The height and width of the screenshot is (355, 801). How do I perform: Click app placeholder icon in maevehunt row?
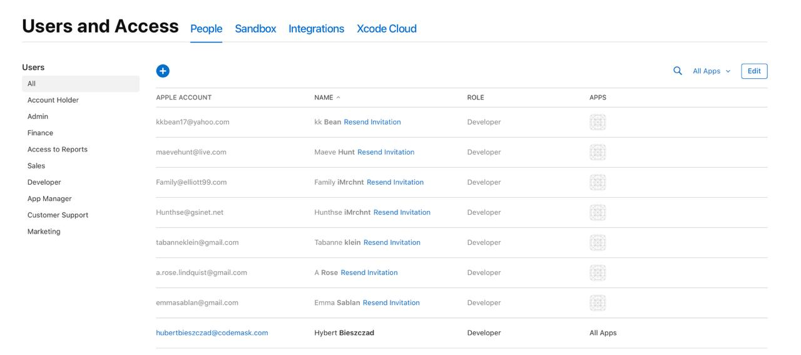coord(598,152)
